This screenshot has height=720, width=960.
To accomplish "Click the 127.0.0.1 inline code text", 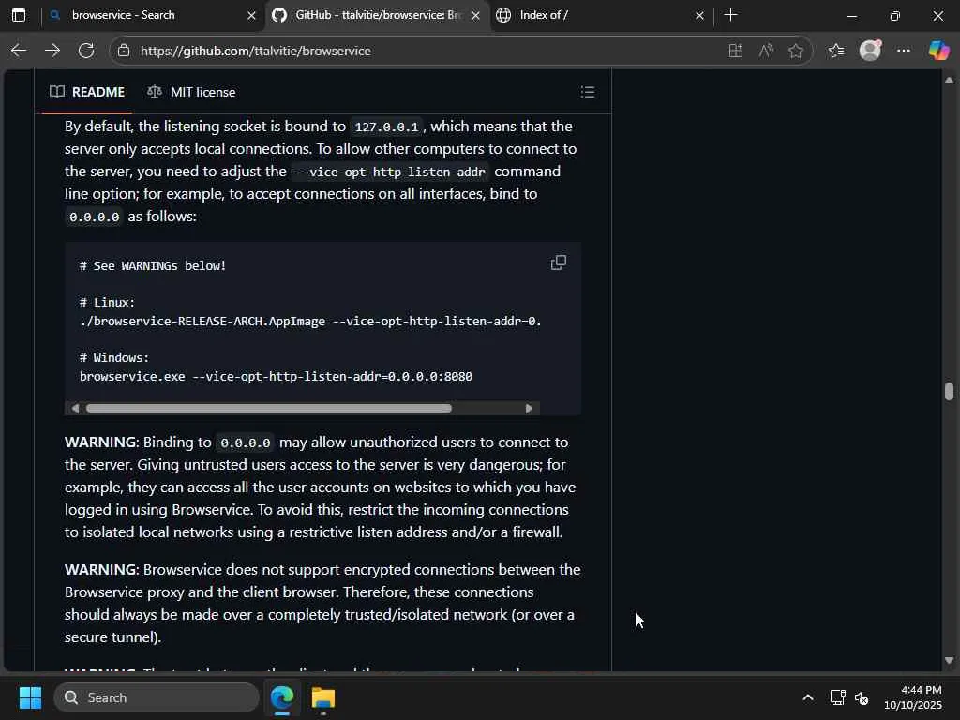I will (386, 127).
